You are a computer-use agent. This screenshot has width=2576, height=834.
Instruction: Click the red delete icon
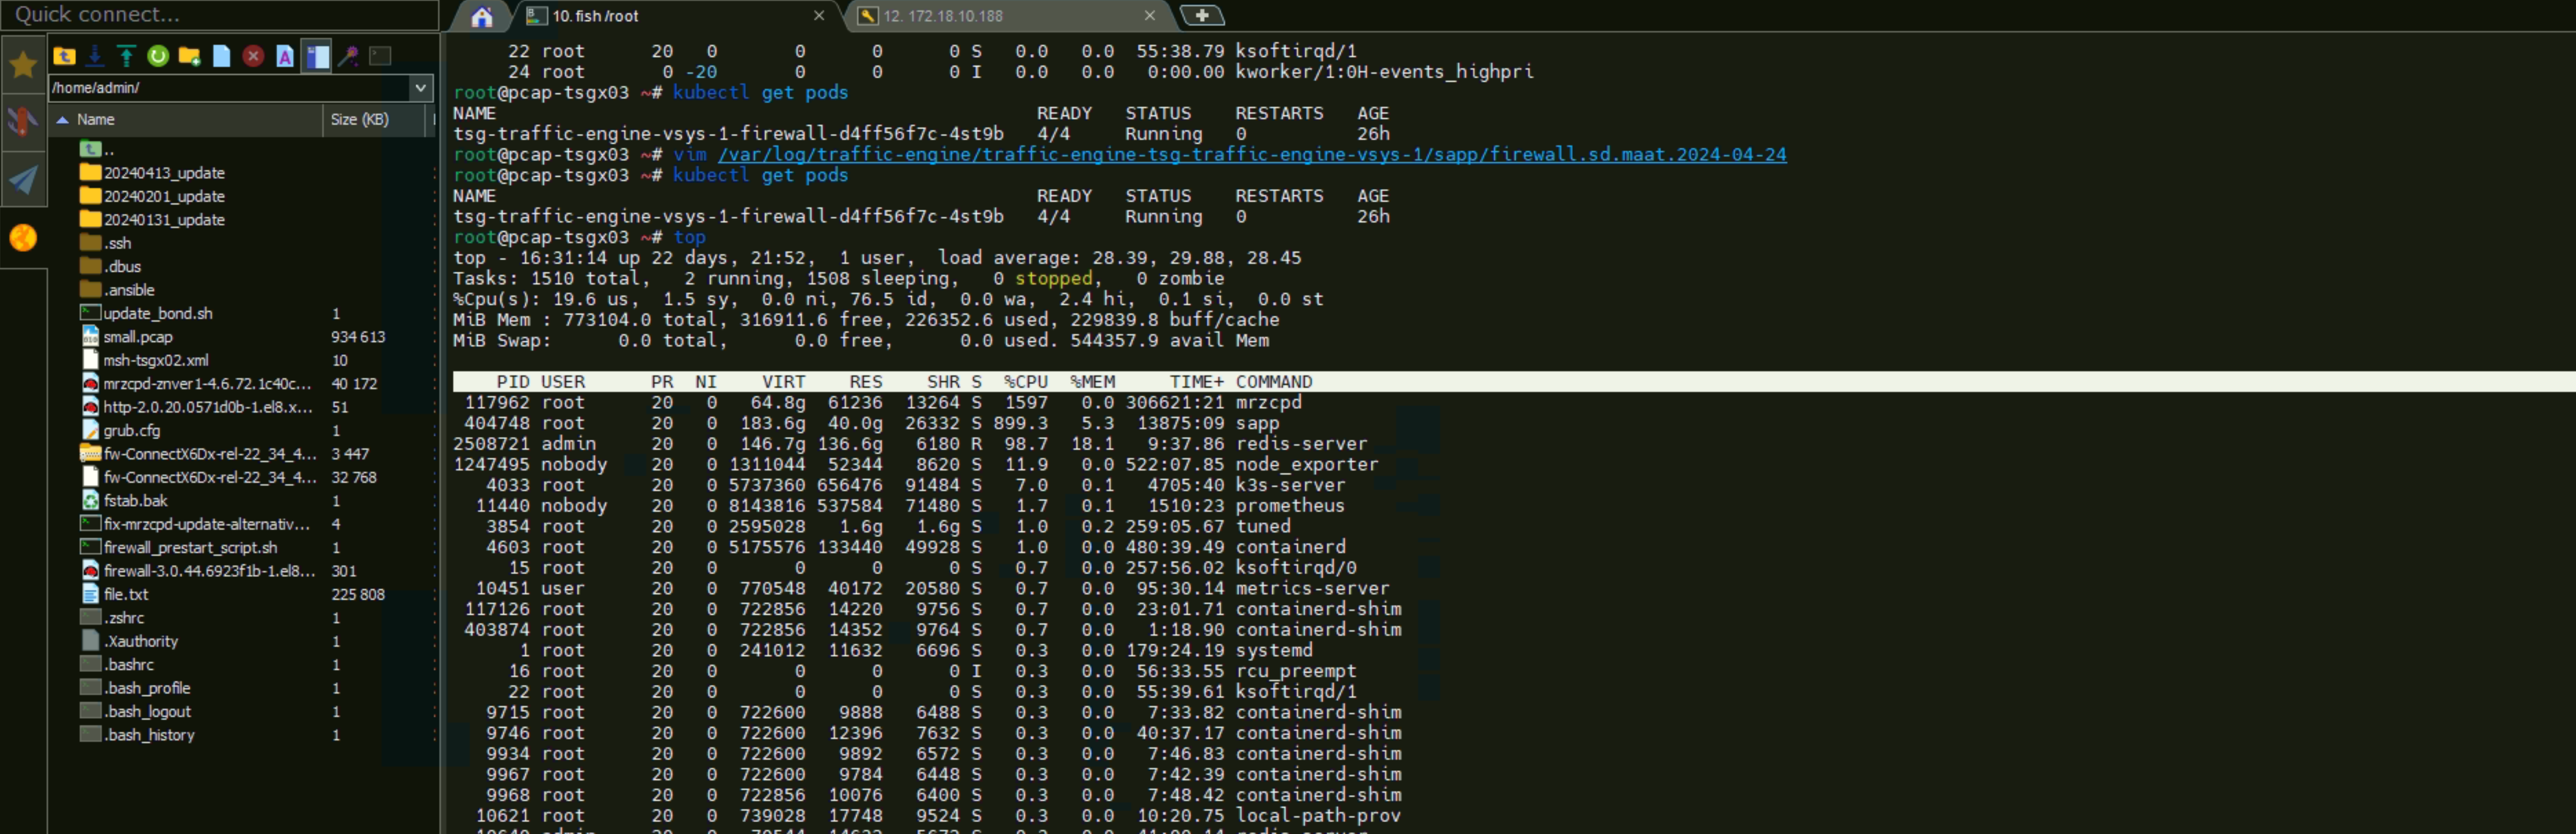[253, 56]
